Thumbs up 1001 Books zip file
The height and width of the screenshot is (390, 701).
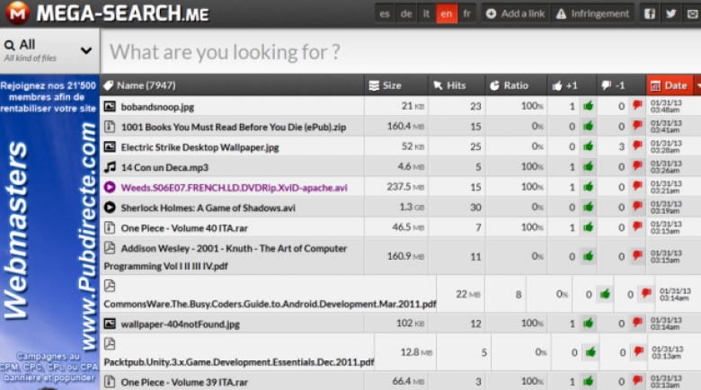point(588,126)
